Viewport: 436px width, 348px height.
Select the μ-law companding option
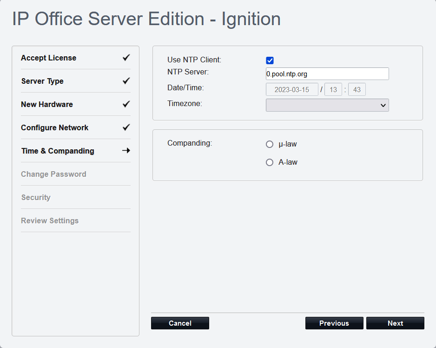pos(270,144)
